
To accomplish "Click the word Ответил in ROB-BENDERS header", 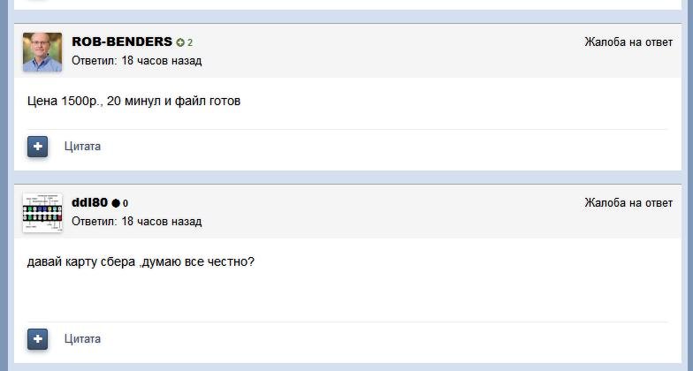I will tap(95, 60).
